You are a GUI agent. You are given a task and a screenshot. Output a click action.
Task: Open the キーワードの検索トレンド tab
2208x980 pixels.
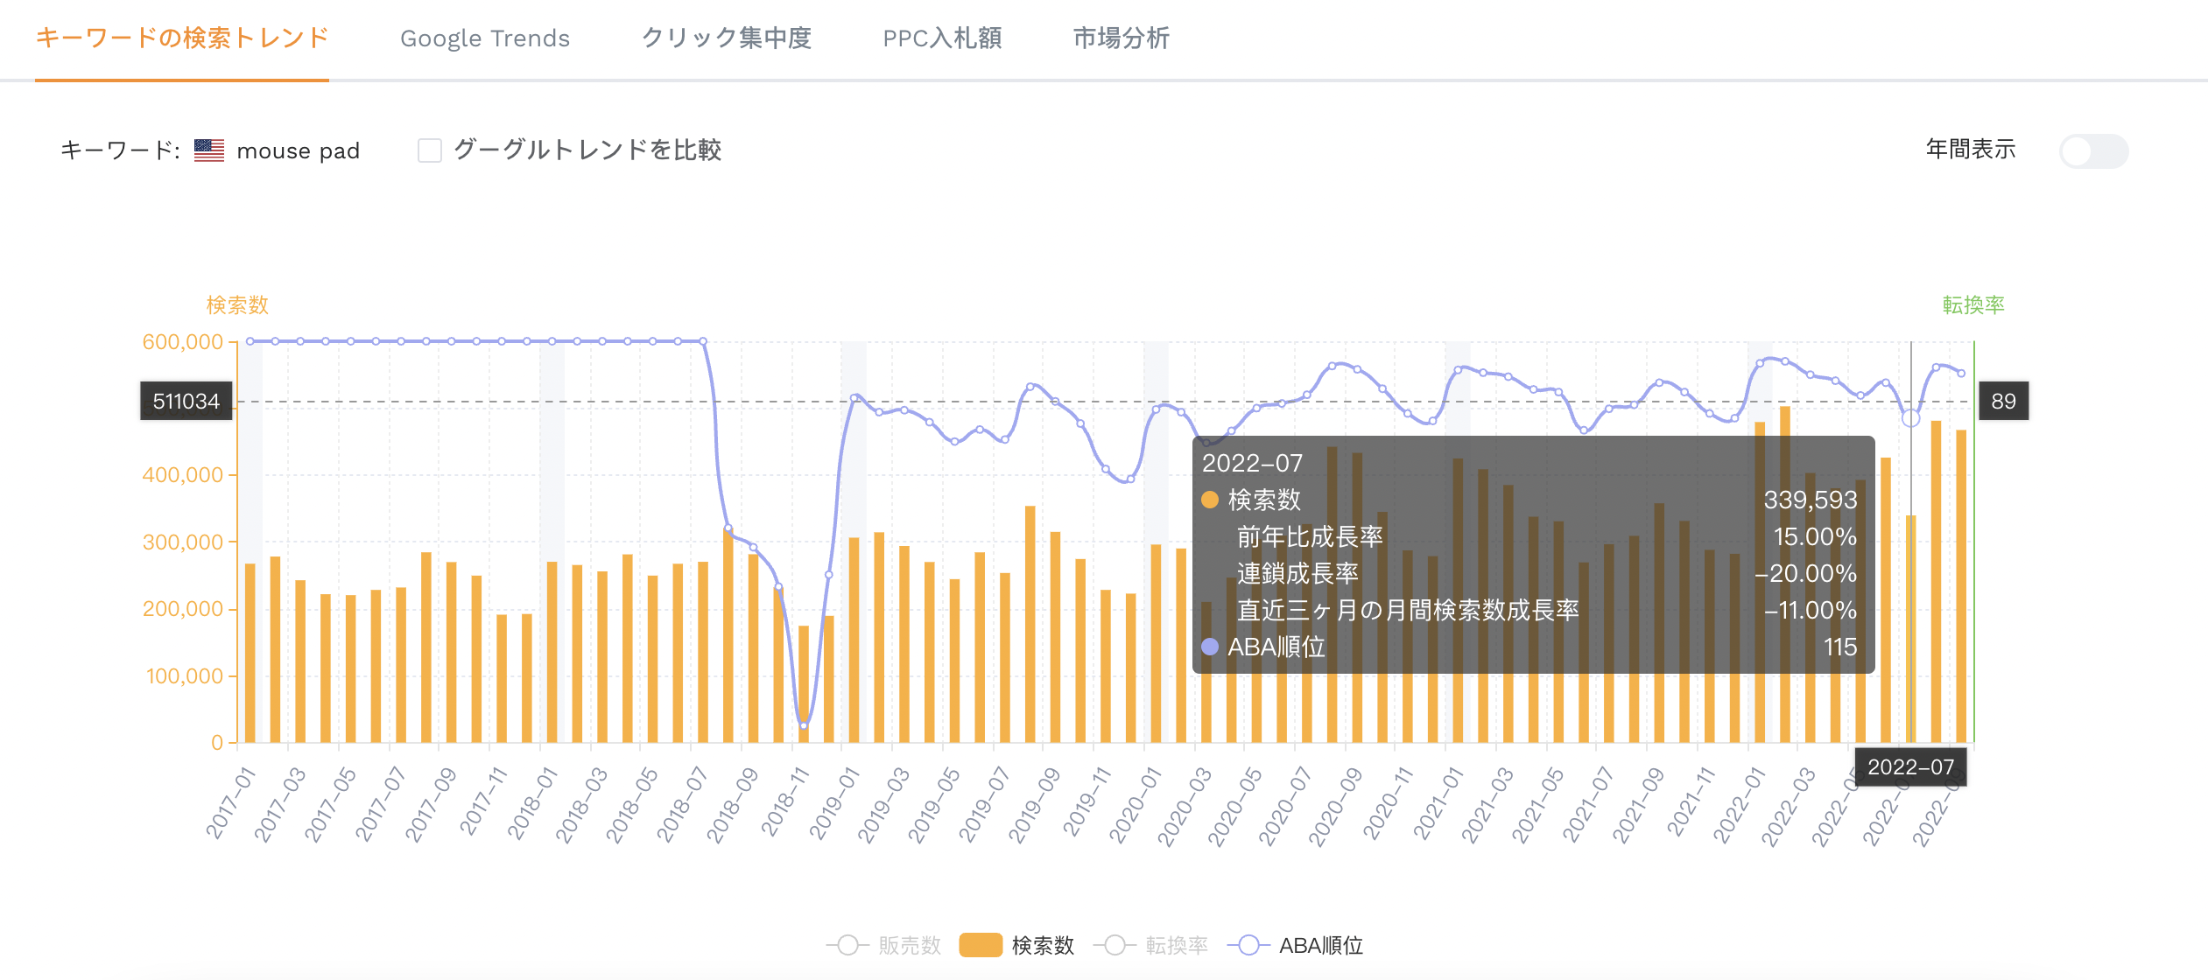(182, 38)
